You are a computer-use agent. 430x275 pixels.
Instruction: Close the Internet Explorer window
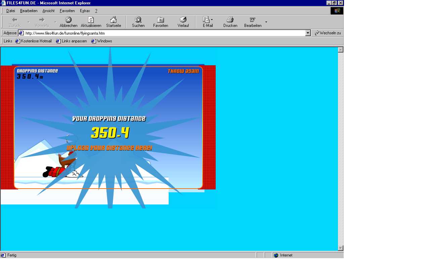340,3
